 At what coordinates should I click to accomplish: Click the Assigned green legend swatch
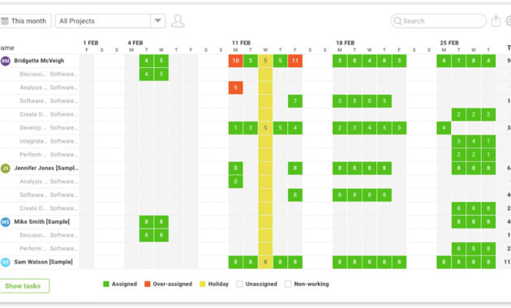tap(106, 284)
